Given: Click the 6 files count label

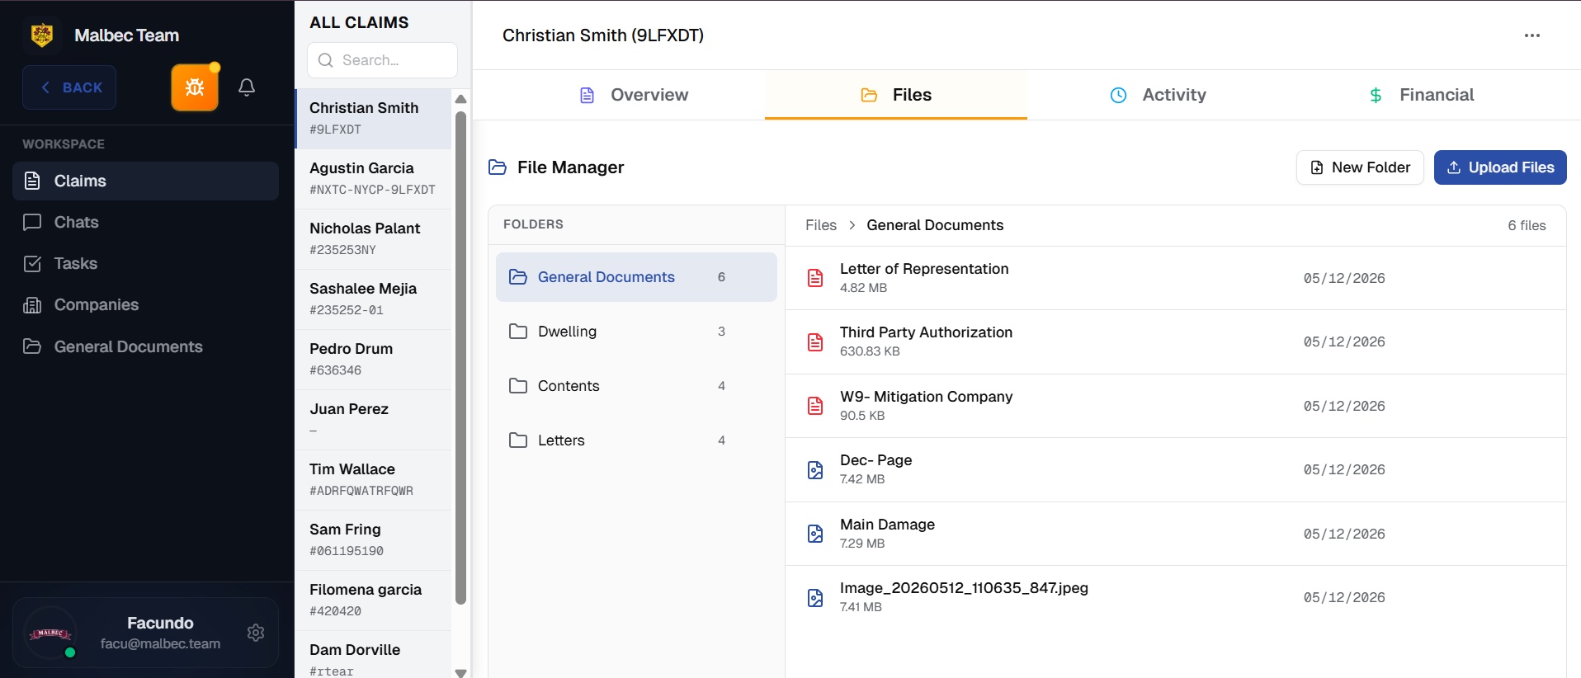Looking at the screenshot, I should tap(1527, 225).
